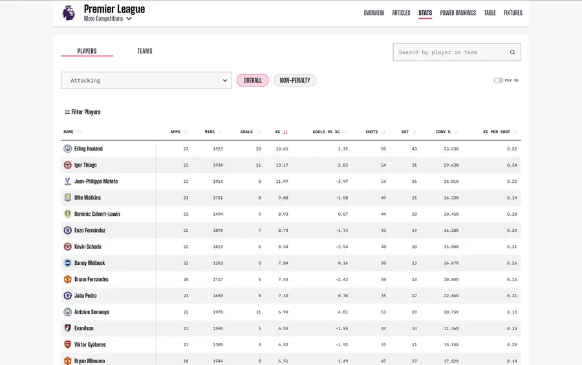
Task: Click Igor Thiago's Brentford crest
Action: (x=67, y=165)
